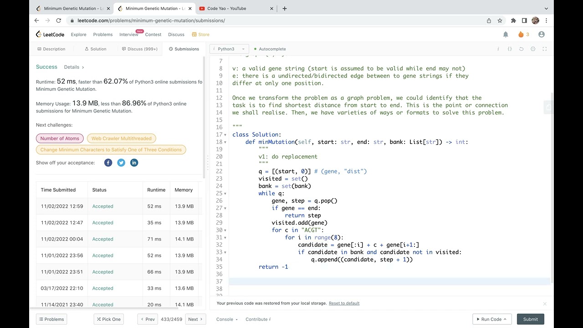Open a new browser tab

point(284,8)
